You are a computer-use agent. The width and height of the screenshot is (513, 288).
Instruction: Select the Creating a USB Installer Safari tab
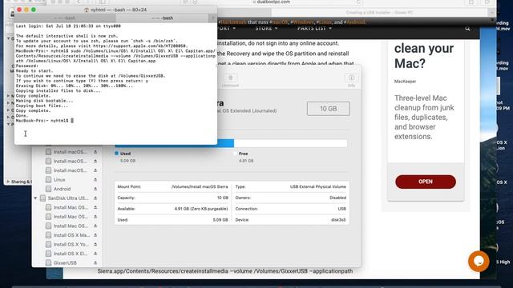[x=379, y=13]
